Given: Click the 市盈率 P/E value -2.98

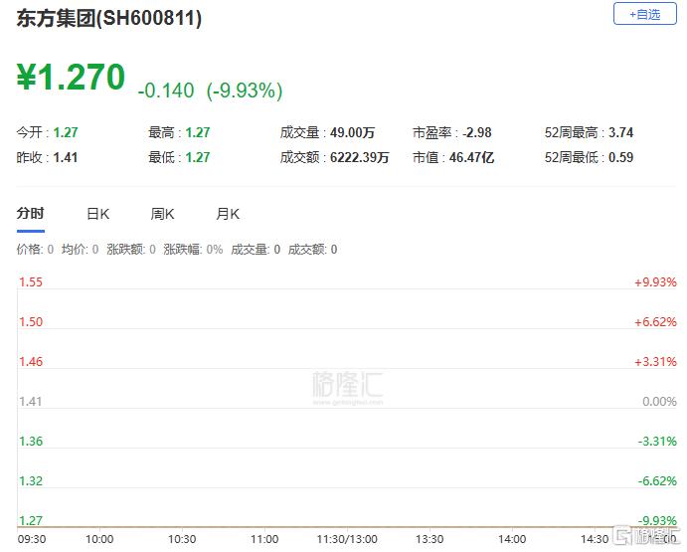Looking at the screenshot, I should (476, 132).
